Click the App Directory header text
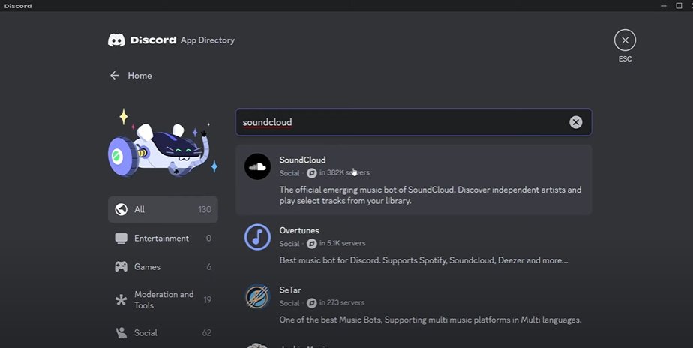Screen dimensions: 693x348 [x=208, y=40]
